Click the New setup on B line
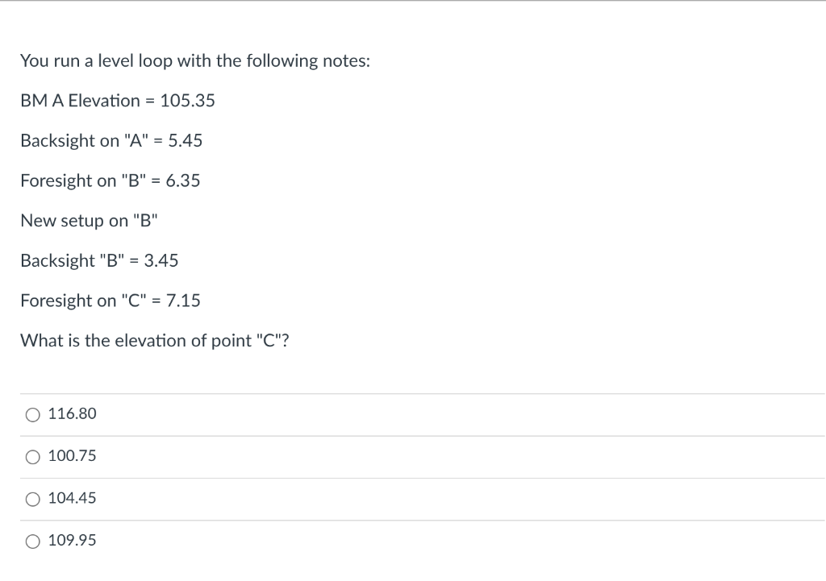The image size is (826, 581). tap(89, 220)
